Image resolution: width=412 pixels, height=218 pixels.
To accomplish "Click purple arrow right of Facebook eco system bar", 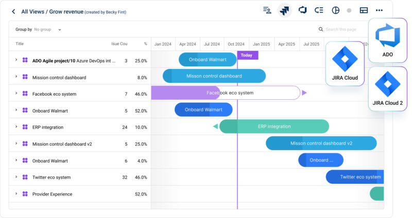I will click(304, 93).
